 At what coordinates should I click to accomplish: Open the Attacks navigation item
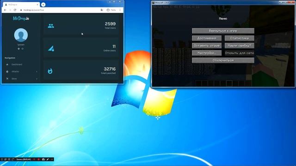tap(21, 72)
